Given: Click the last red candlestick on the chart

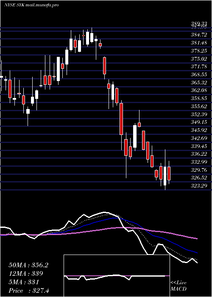Looking at the screenshot, I should click(x=169, y=174).
